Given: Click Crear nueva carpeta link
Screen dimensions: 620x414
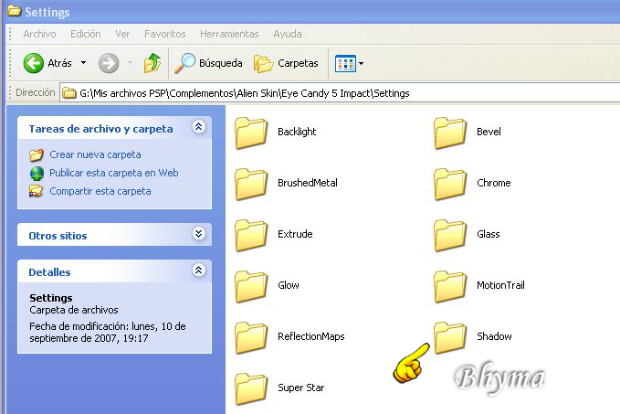Looking at the screenshot, I should tap(95, 154).
